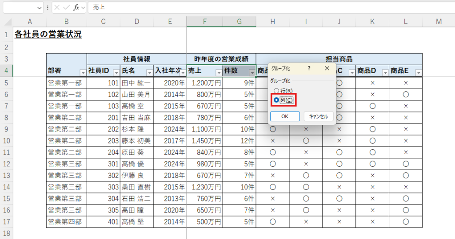This screenshot has height=239, width=455.
Task: Close the グループ化 dialog with X
Action: pos(327,69)
